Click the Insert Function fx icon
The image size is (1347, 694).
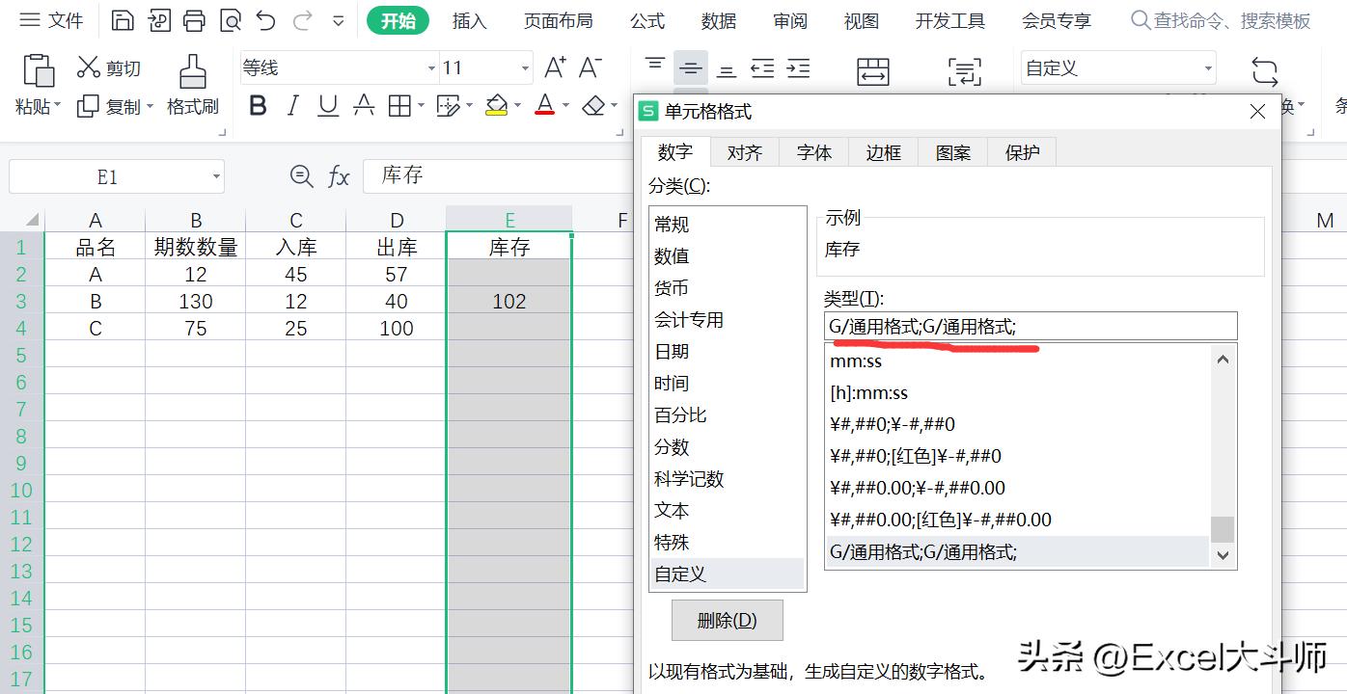[x=339, y=176]
